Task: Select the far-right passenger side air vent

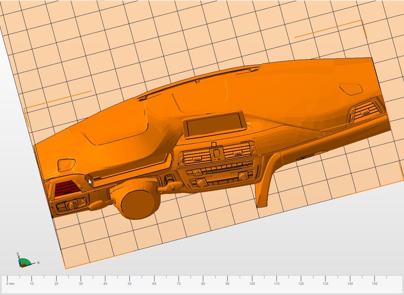Action: point(366,110)
